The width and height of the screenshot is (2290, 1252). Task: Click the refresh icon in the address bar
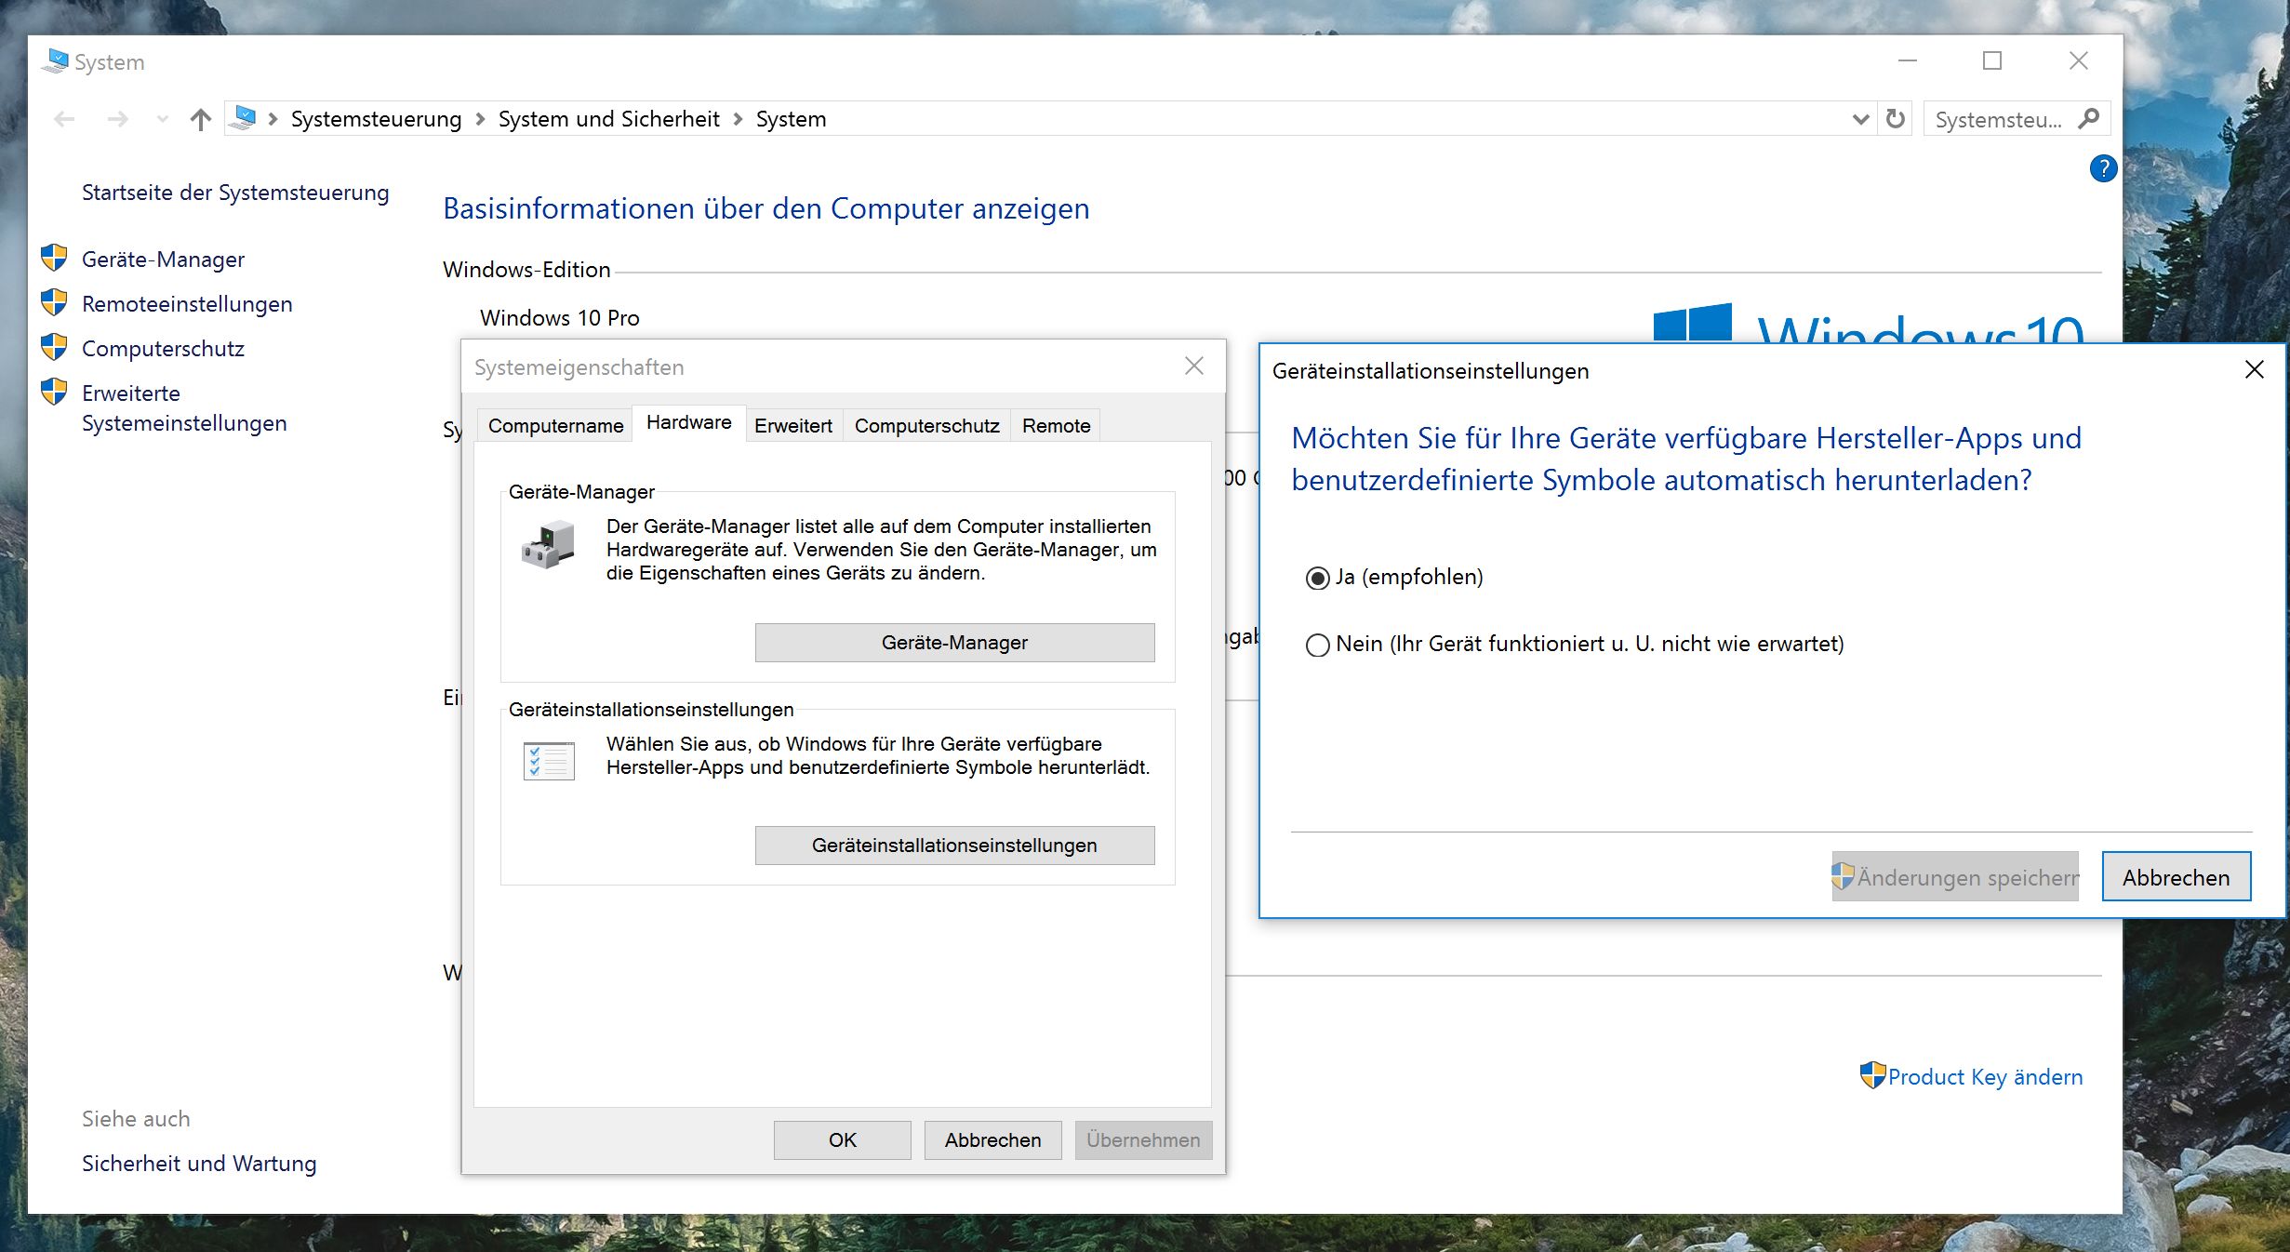tap(1895, 119)
